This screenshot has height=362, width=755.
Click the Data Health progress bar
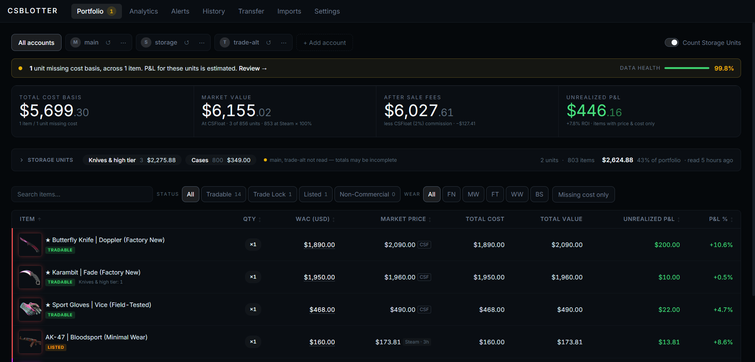[687, 68]
